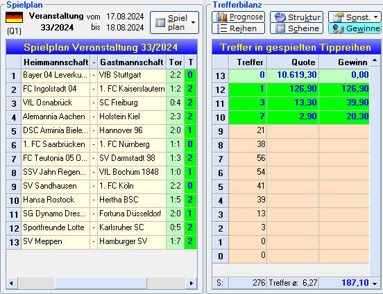Click the Treffer column header
The height and width of the screenshot is (294, 383).
click(x=248, y=62)
